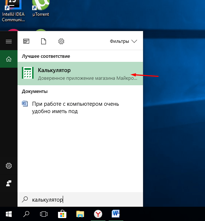Launch Microsoft Store from taskbar

click(62, 214)
